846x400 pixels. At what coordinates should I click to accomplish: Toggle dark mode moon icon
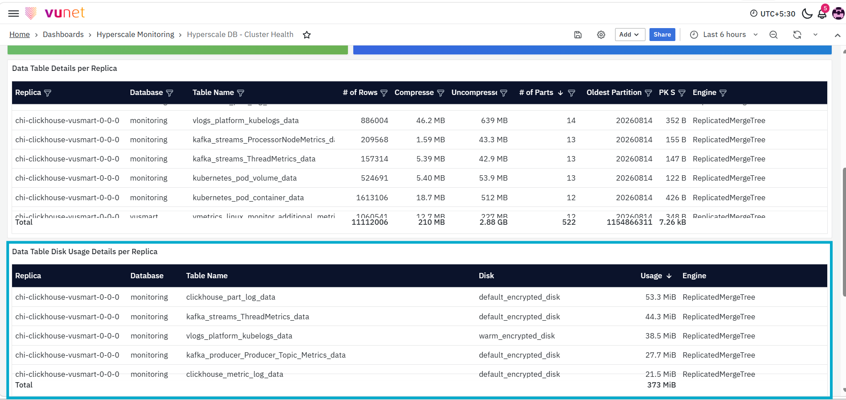click(807, 13)
